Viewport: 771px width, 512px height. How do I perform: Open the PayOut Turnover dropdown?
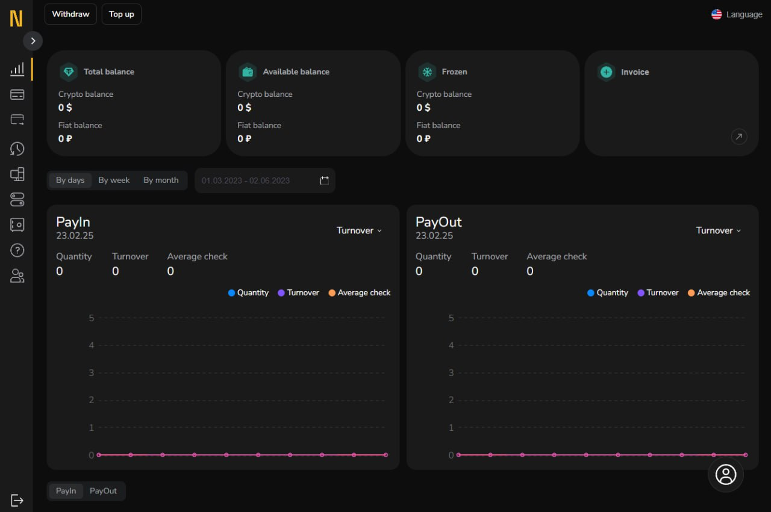[x=719, y=230]
